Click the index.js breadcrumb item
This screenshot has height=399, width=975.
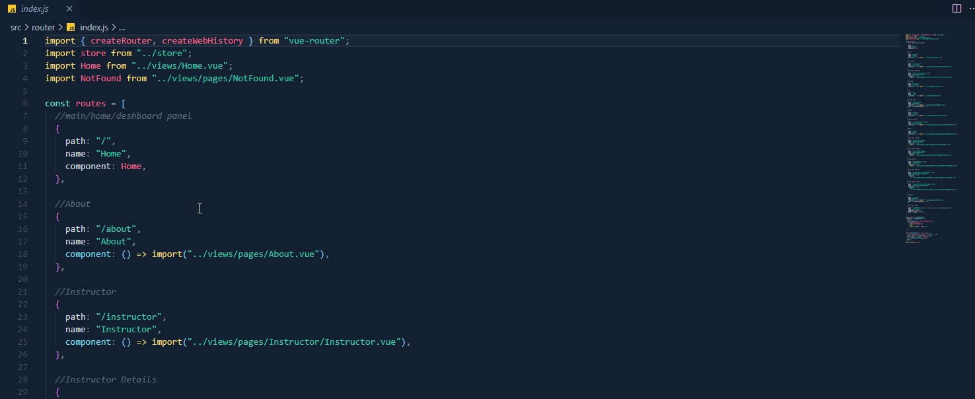(x=94, y=27)
